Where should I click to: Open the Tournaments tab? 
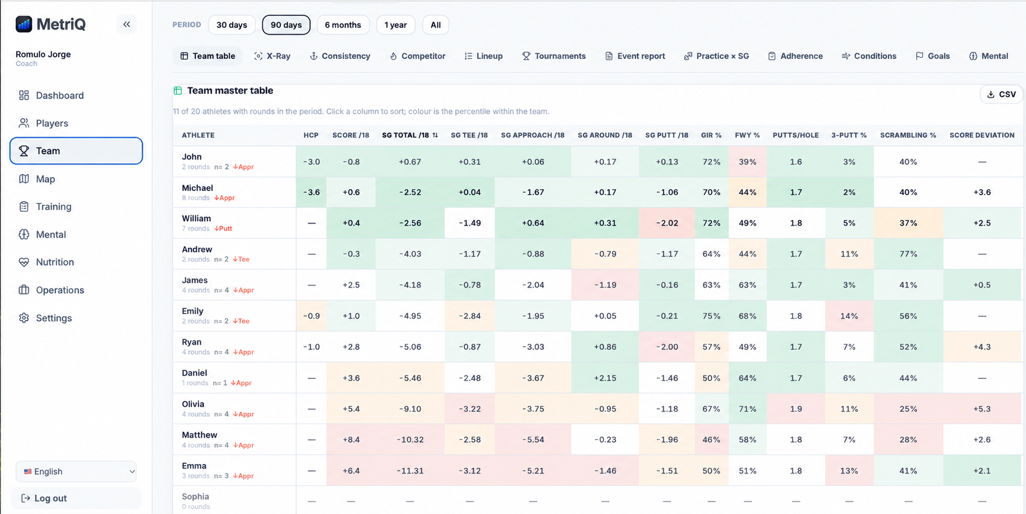coord(554,56)
